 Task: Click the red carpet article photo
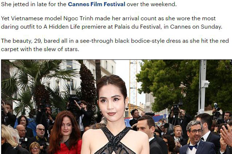[x=117, y=107]
